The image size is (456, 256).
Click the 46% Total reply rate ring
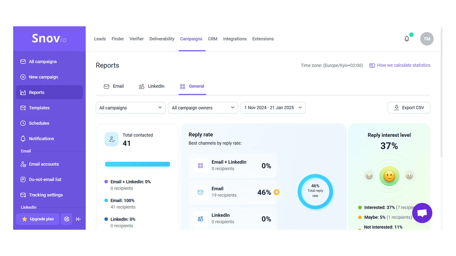pyautogui.click(x=315, y=191)
